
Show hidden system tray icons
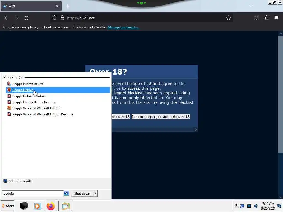click(236, 206)
